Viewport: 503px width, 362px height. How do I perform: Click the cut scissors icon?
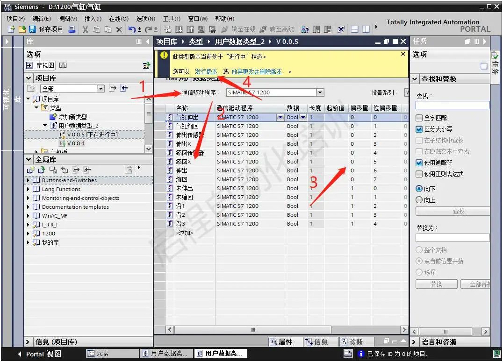86,29
